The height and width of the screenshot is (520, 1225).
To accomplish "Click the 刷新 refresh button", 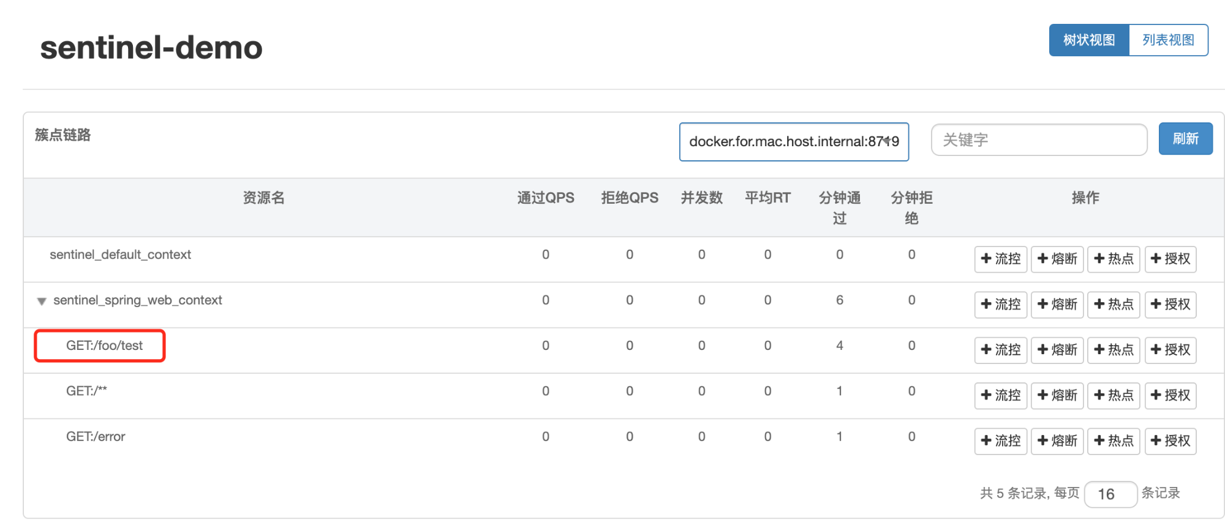I will pyautogui.click(x=1186, y=139).
